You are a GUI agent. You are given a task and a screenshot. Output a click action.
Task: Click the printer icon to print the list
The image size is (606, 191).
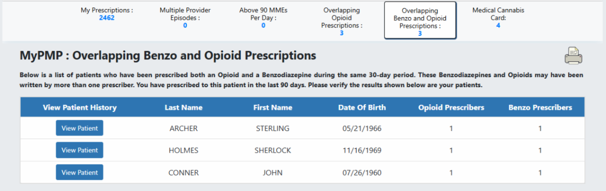coord(574,55)
